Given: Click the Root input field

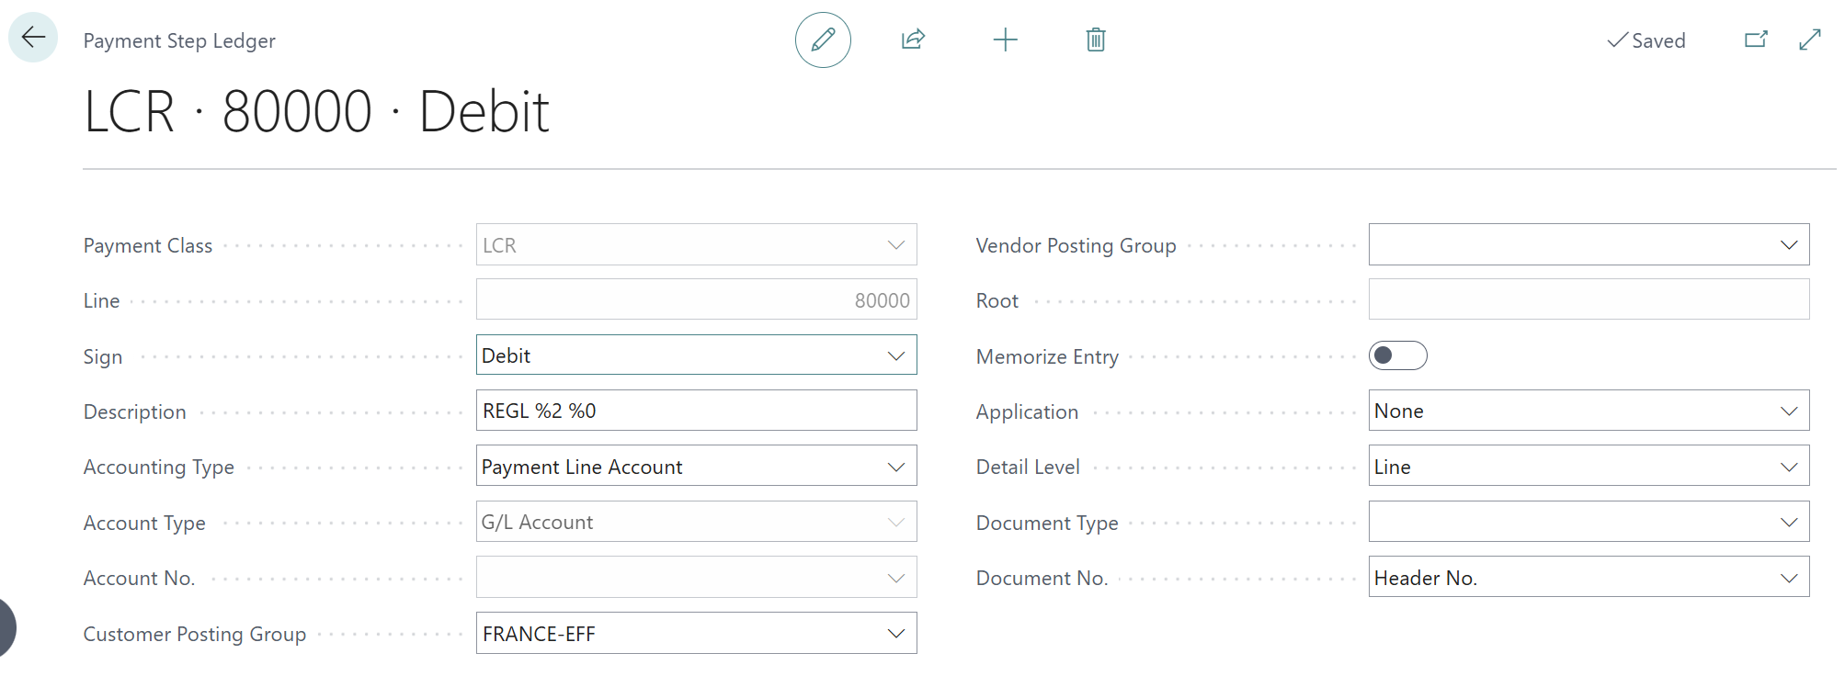Looking at the screenshot, I should point(1588,300).
